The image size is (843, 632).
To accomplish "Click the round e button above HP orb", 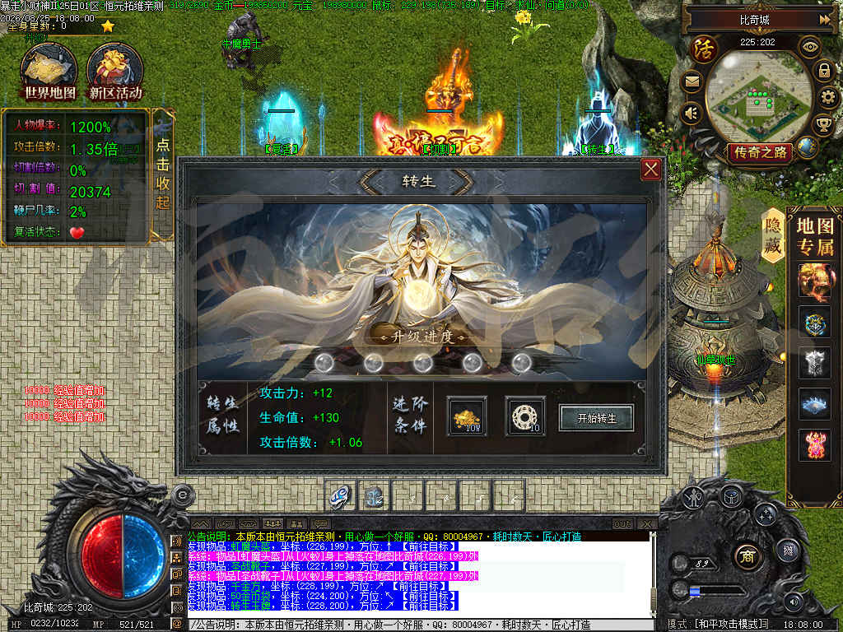I will click(x=182, y=495).
